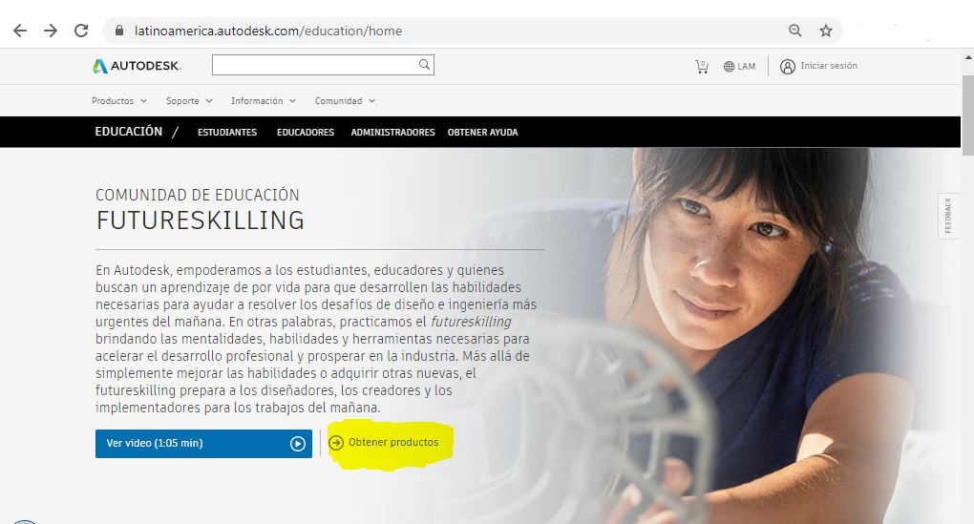Image resolution: width=974 pixels, height=524 pixels.
Task: Expand the Productos dropdown menu
Action: 119,100
